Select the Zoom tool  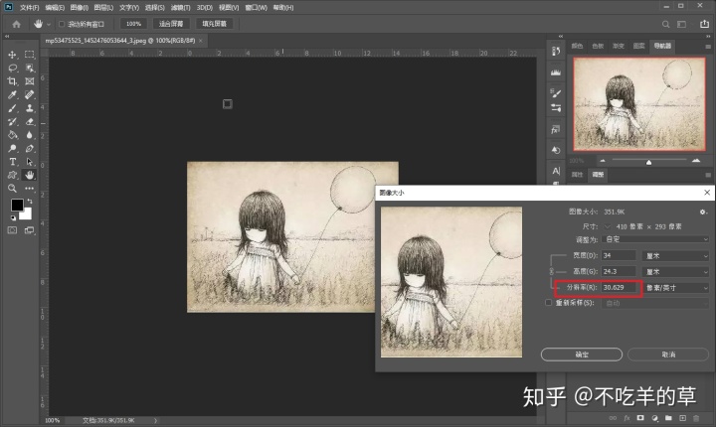pyautogui.click(x=12, y=188)
